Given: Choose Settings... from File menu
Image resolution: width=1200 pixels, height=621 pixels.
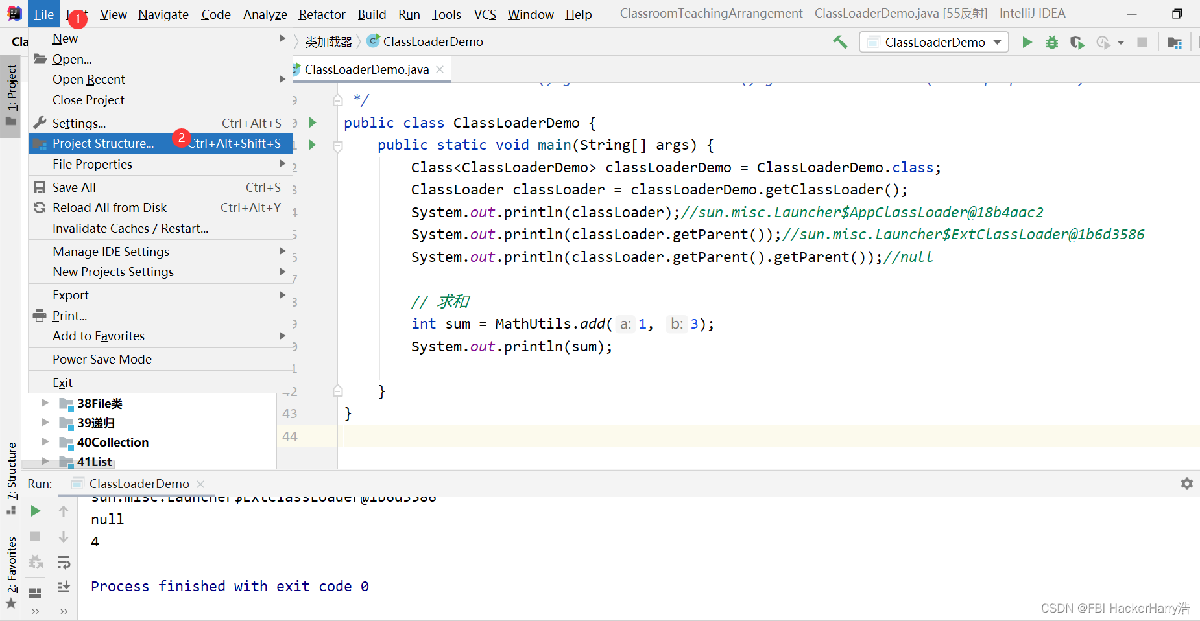Looking at the screenshot, I should click(160, 123).
